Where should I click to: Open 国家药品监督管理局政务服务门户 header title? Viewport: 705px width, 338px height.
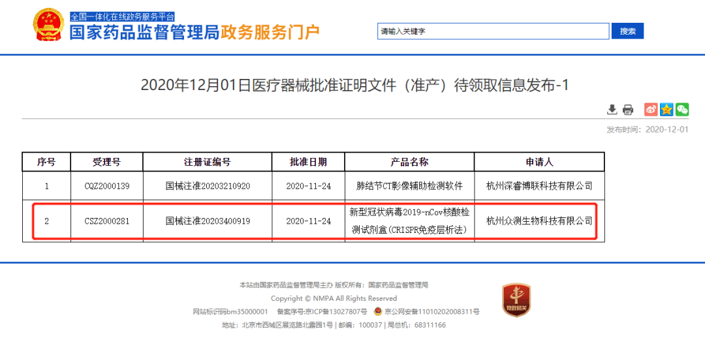point(195,33)
